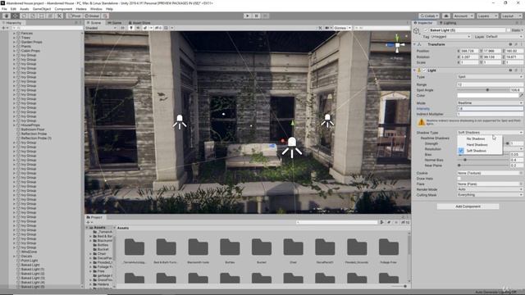The height and width of the screenshot is (295, 525).
Task: Click the scene orientation gizmo
Action: 397,44
